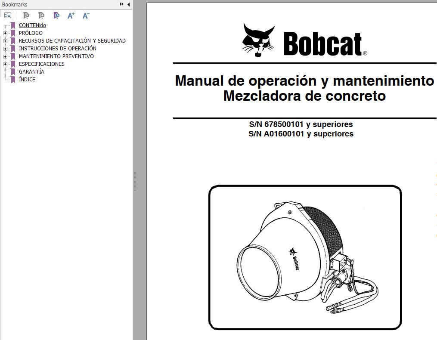
Task: Open the ÍNDICE bookmark
Action: (x=27, y=80)
